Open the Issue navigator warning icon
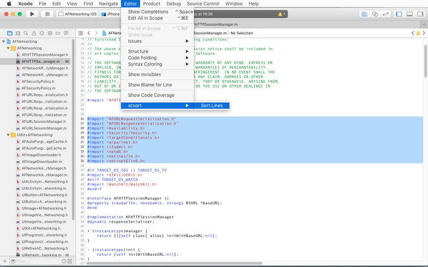Screen dimensions: 428x267 pyautogui.click(x=34, y=33)
